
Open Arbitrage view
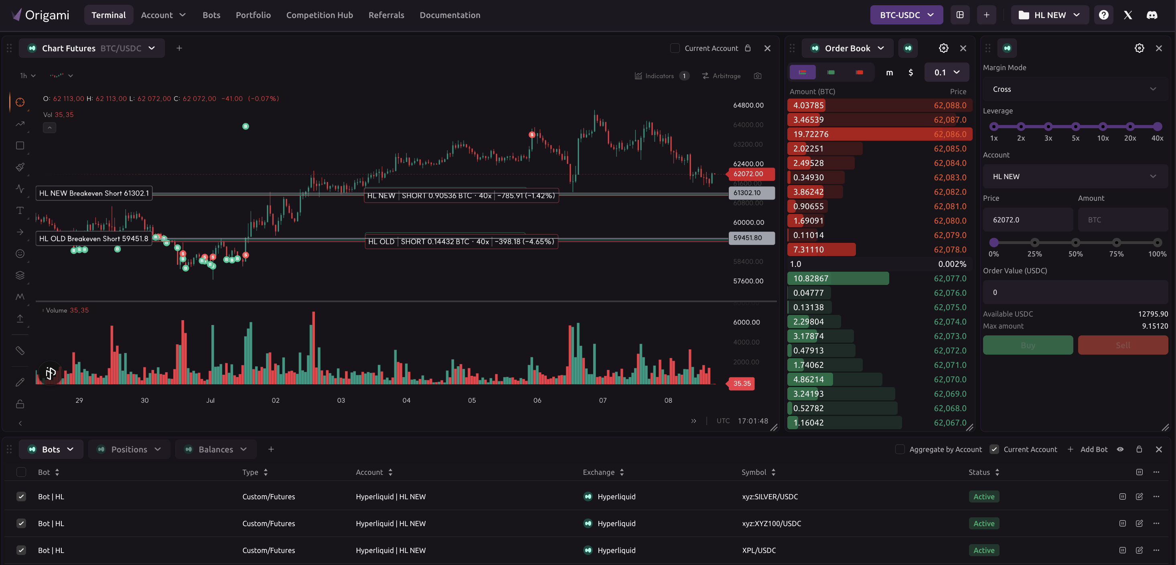tap(721, 76)
